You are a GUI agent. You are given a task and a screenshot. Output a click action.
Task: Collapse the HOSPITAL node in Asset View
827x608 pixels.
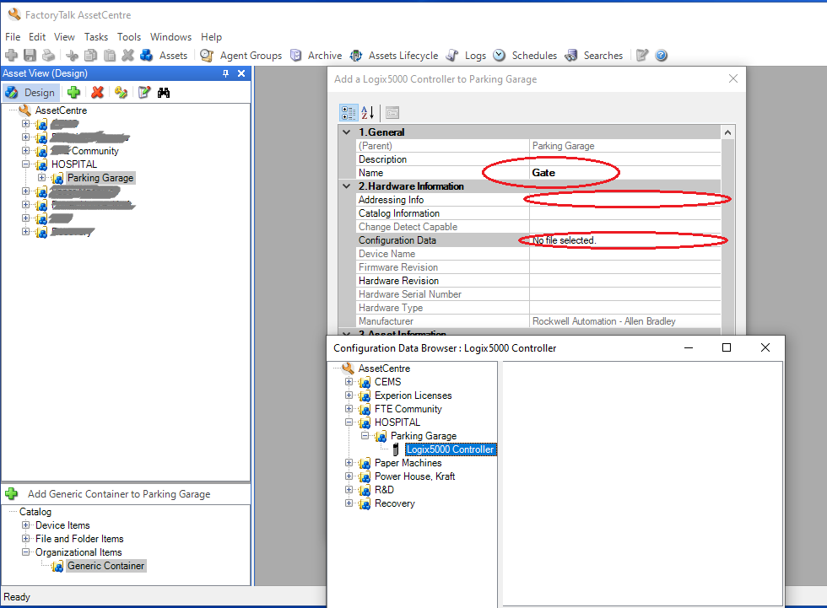coord(25,164)
